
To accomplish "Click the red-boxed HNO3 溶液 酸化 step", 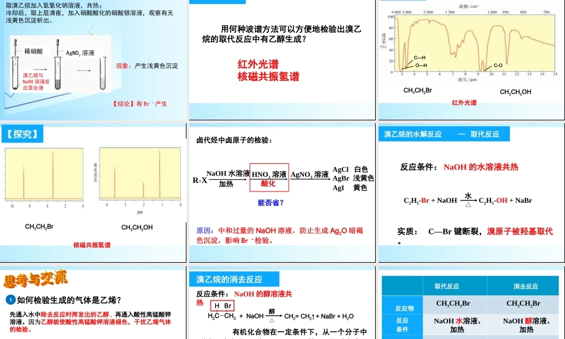I will tap(269, 177).
